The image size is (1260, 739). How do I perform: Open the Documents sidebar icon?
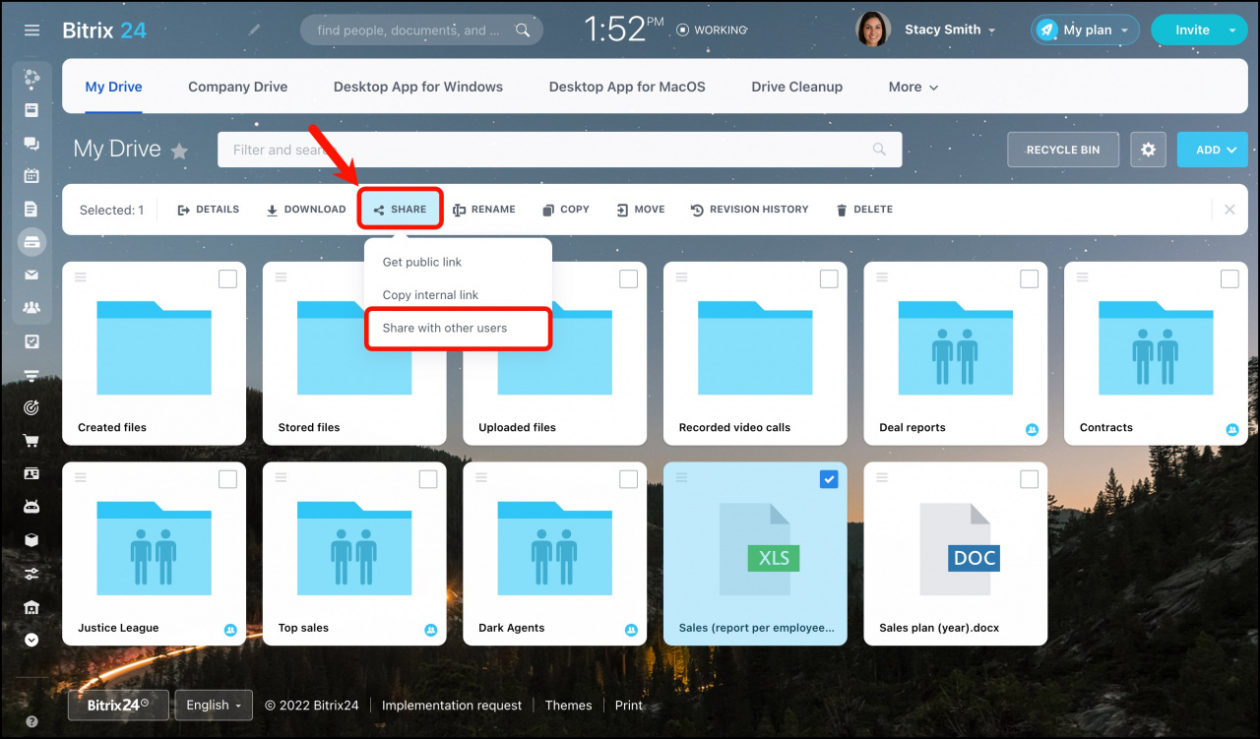pos(31,209)
